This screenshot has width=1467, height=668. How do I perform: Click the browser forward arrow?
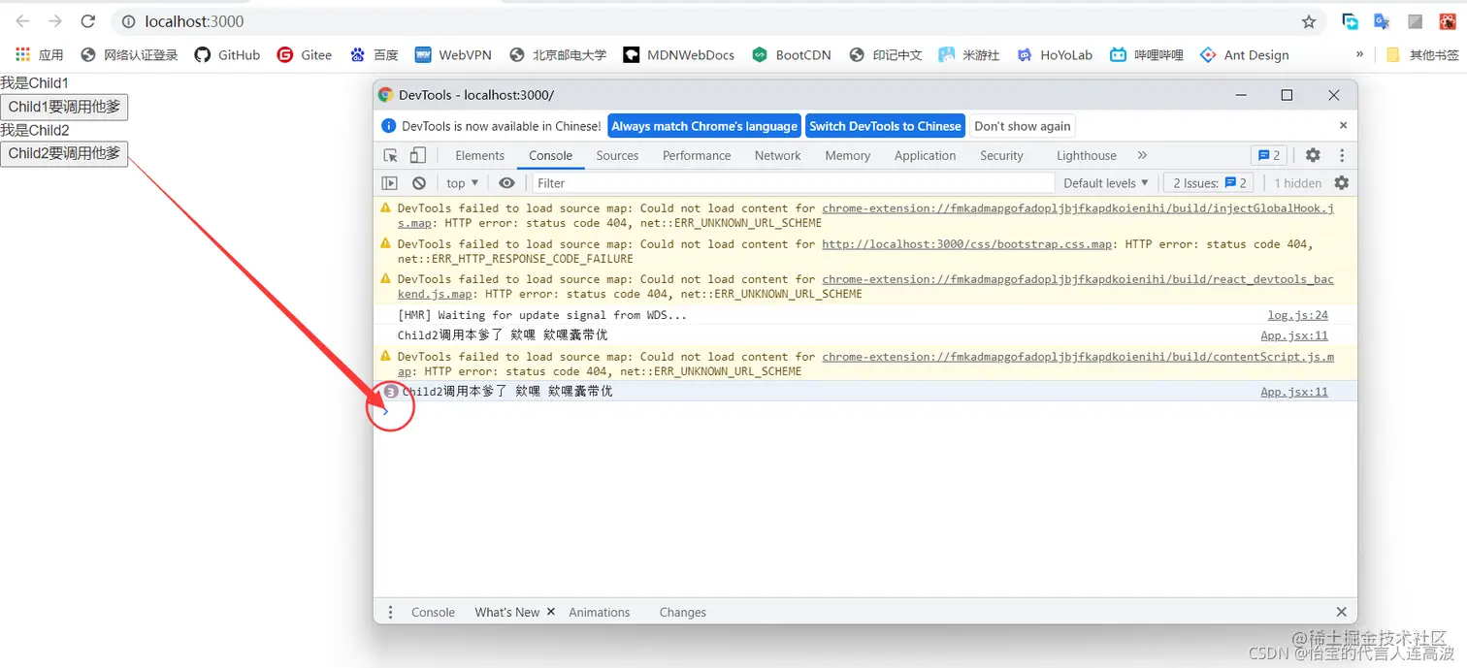click(x=55, y=21)
